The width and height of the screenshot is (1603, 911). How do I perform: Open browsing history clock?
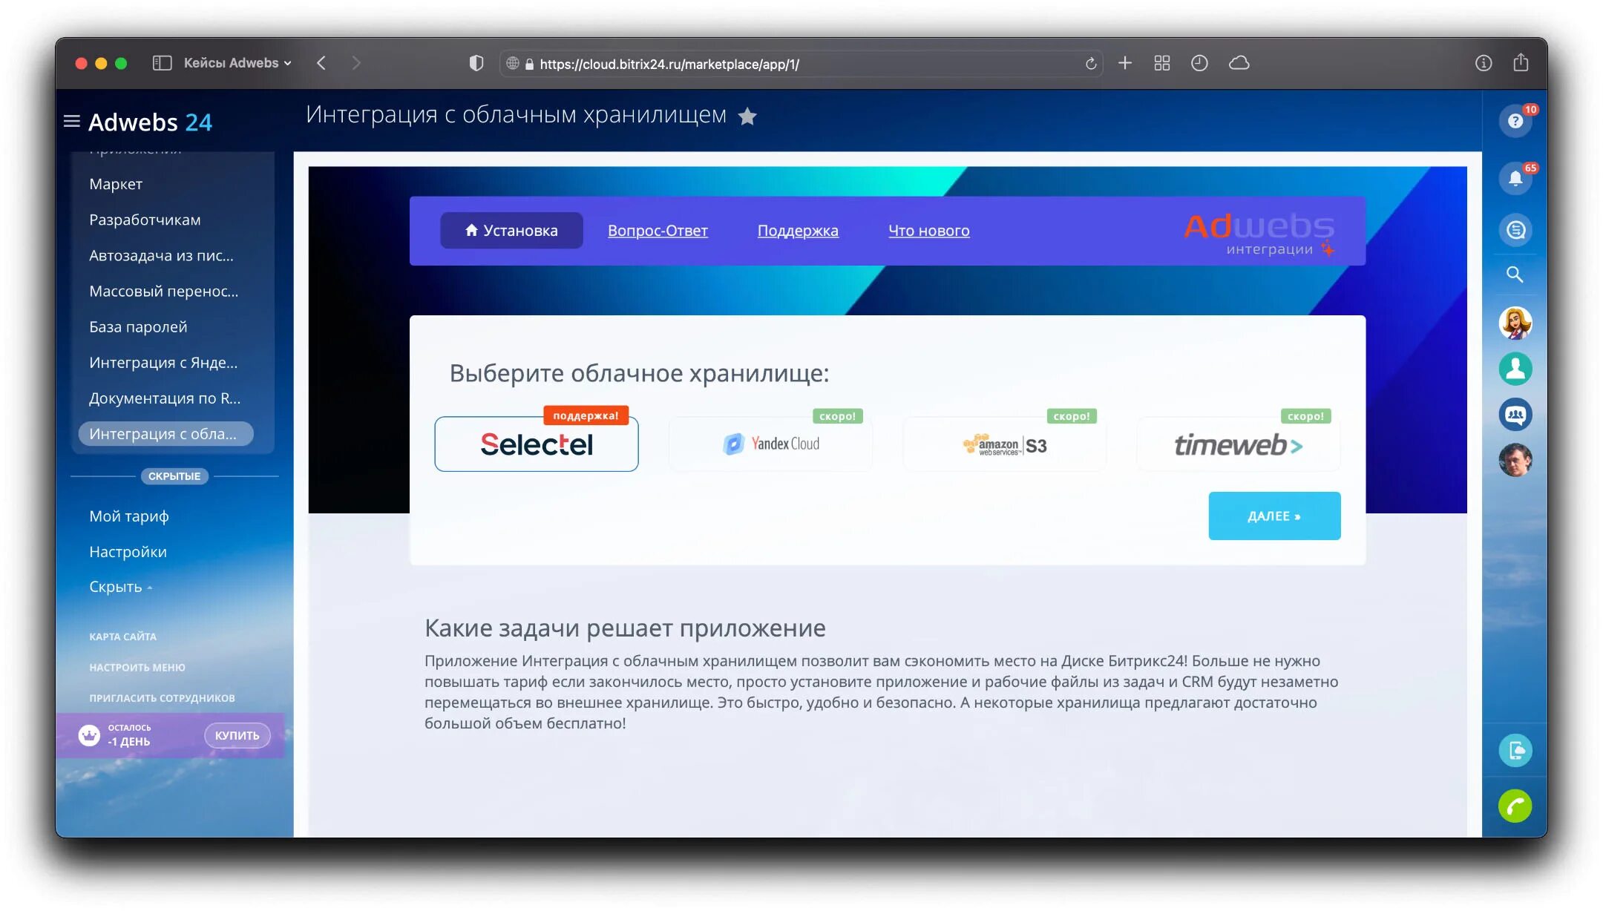[x=1199, y=63]
